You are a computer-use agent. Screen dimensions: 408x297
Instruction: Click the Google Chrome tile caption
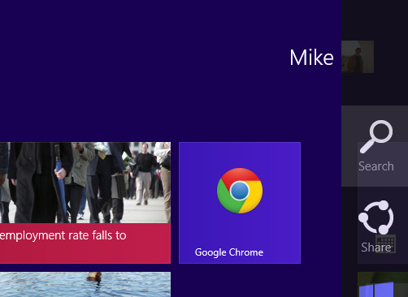click(229, 252)
